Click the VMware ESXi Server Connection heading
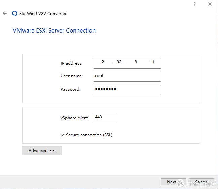Viewport: 218px width, 189px height. pyautogui.click(x=54, y=30)
